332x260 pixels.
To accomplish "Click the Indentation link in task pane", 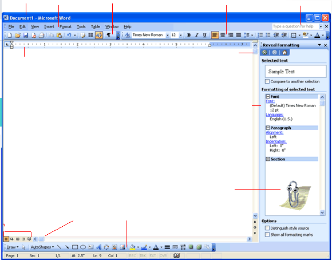I will click(x=276, y=141).
